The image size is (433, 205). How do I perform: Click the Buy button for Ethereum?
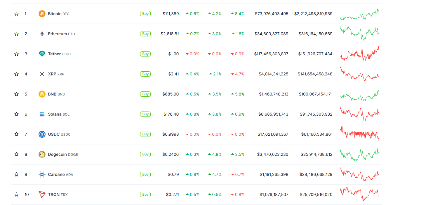[x=145, y=34]
